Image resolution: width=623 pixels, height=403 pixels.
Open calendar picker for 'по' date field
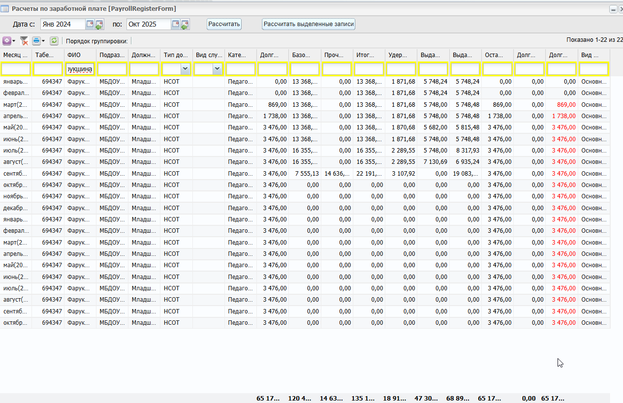click(176, 24)
